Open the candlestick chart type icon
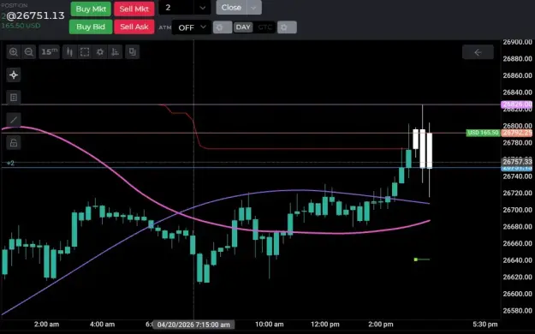The width and height of the screenshot is (535, 334). click(x=69, y=52)
